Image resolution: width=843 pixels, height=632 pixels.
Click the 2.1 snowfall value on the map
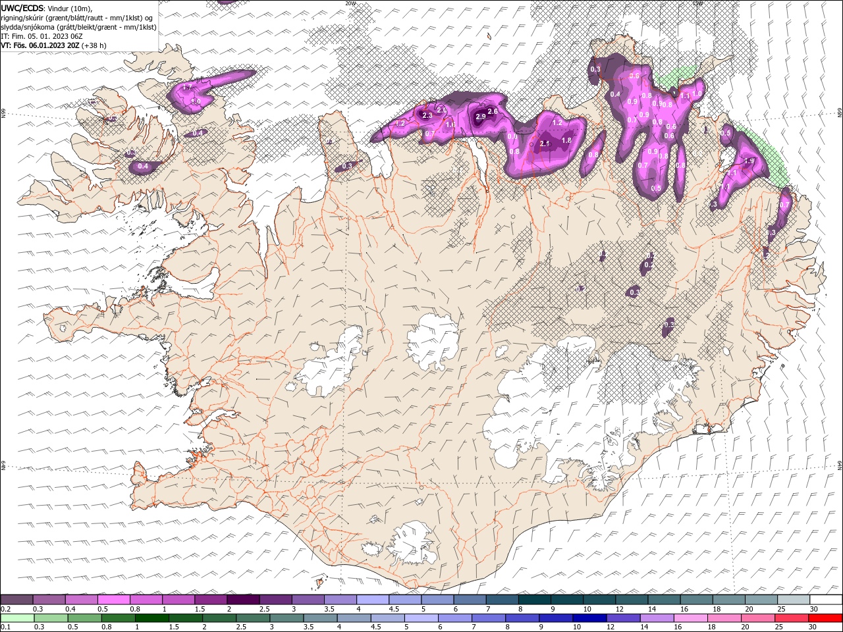tap(545, 144)
